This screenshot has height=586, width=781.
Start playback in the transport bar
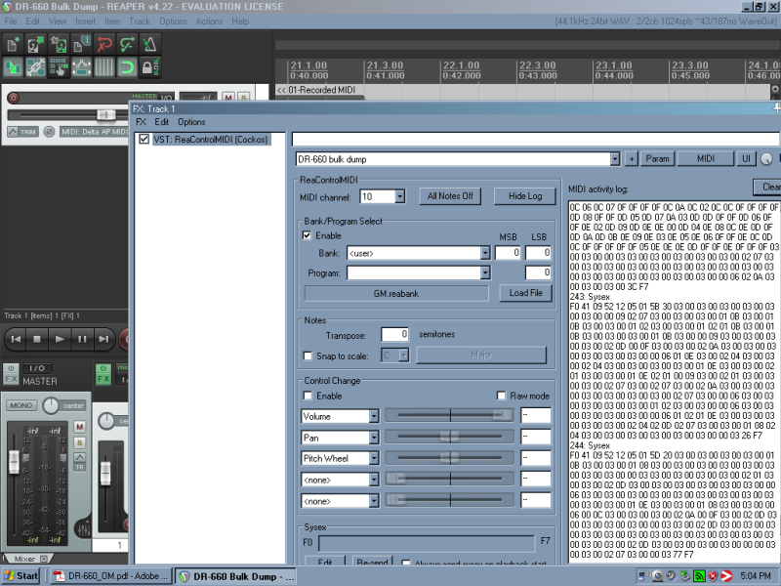point(60,339)
